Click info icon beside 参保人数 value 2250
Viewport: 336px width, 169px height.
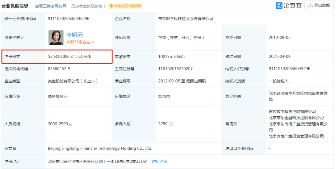click(x=171, y=124)
